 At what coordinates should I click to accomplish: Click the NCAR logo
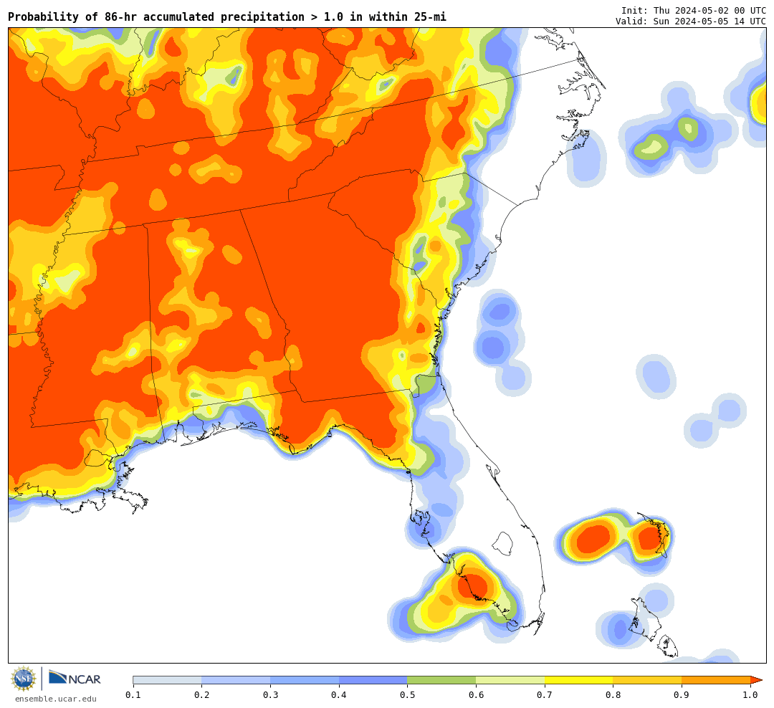pyautogui.click(x=75, y=679)
